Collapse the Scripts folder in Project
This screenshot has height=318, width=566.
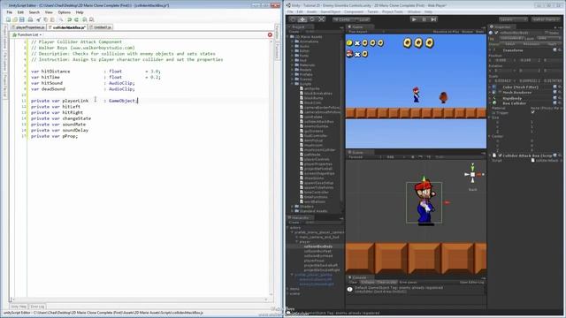pos(292,84)
